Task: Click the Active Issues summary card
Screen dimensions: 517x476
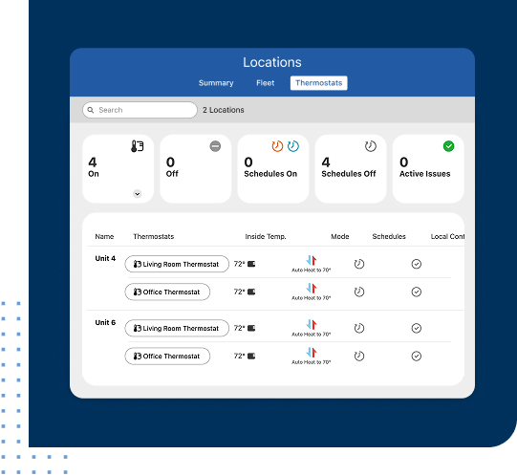Action: point(428,169)
